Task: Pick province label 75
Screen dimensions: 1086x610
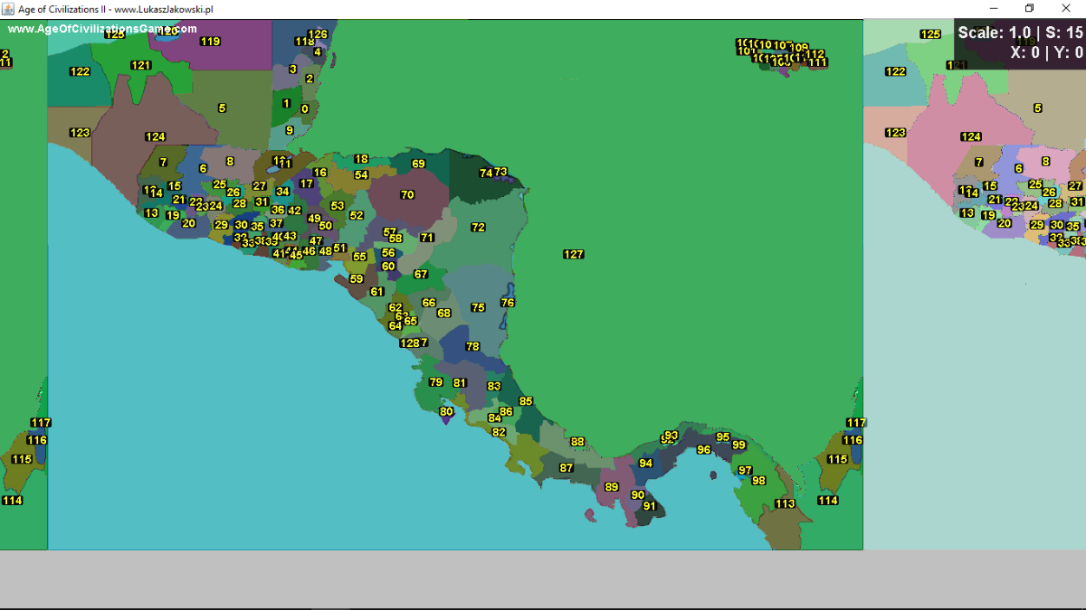Action: pos(478,307)
